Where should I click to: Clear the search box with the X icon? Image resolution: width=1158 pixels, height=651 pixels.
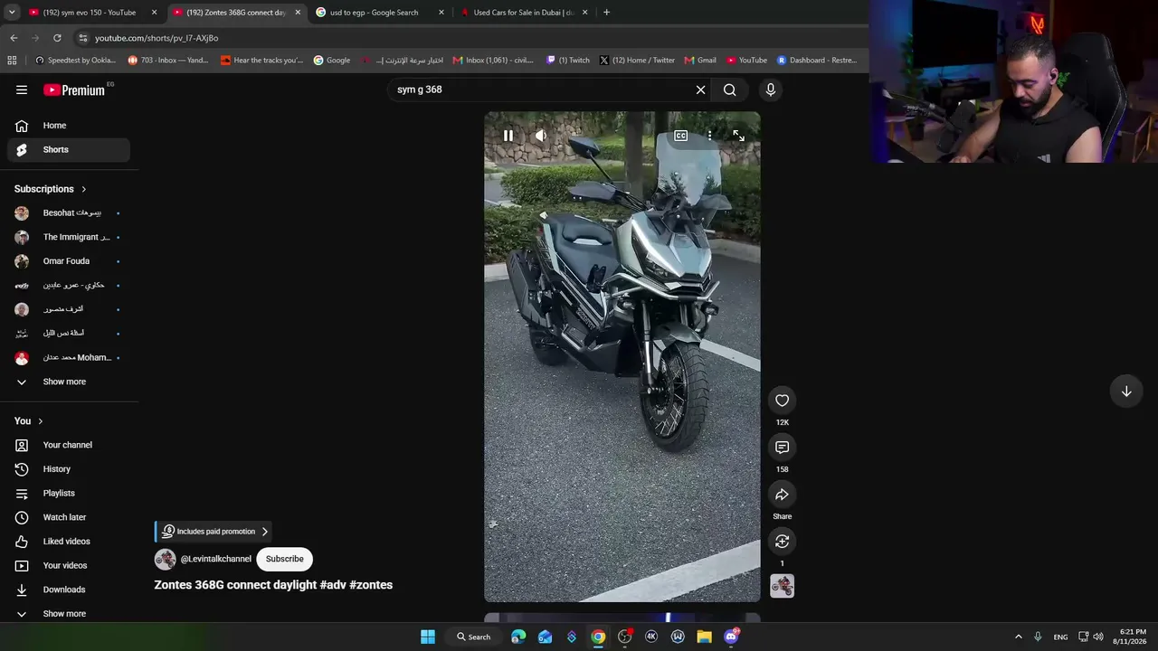pyautogui.click(x=700, y=90)
